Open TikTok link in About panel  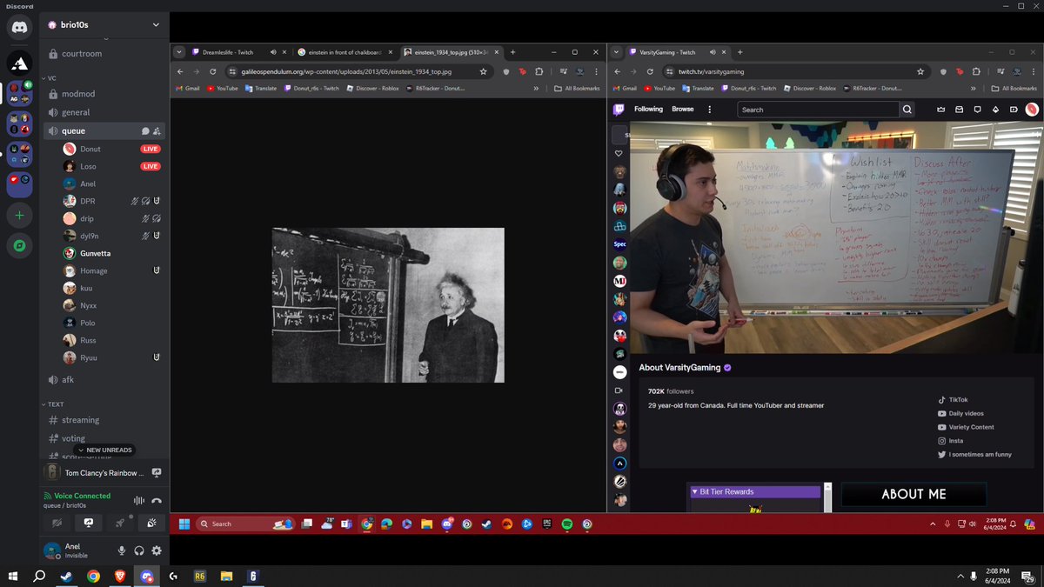[x=953, y=400]
